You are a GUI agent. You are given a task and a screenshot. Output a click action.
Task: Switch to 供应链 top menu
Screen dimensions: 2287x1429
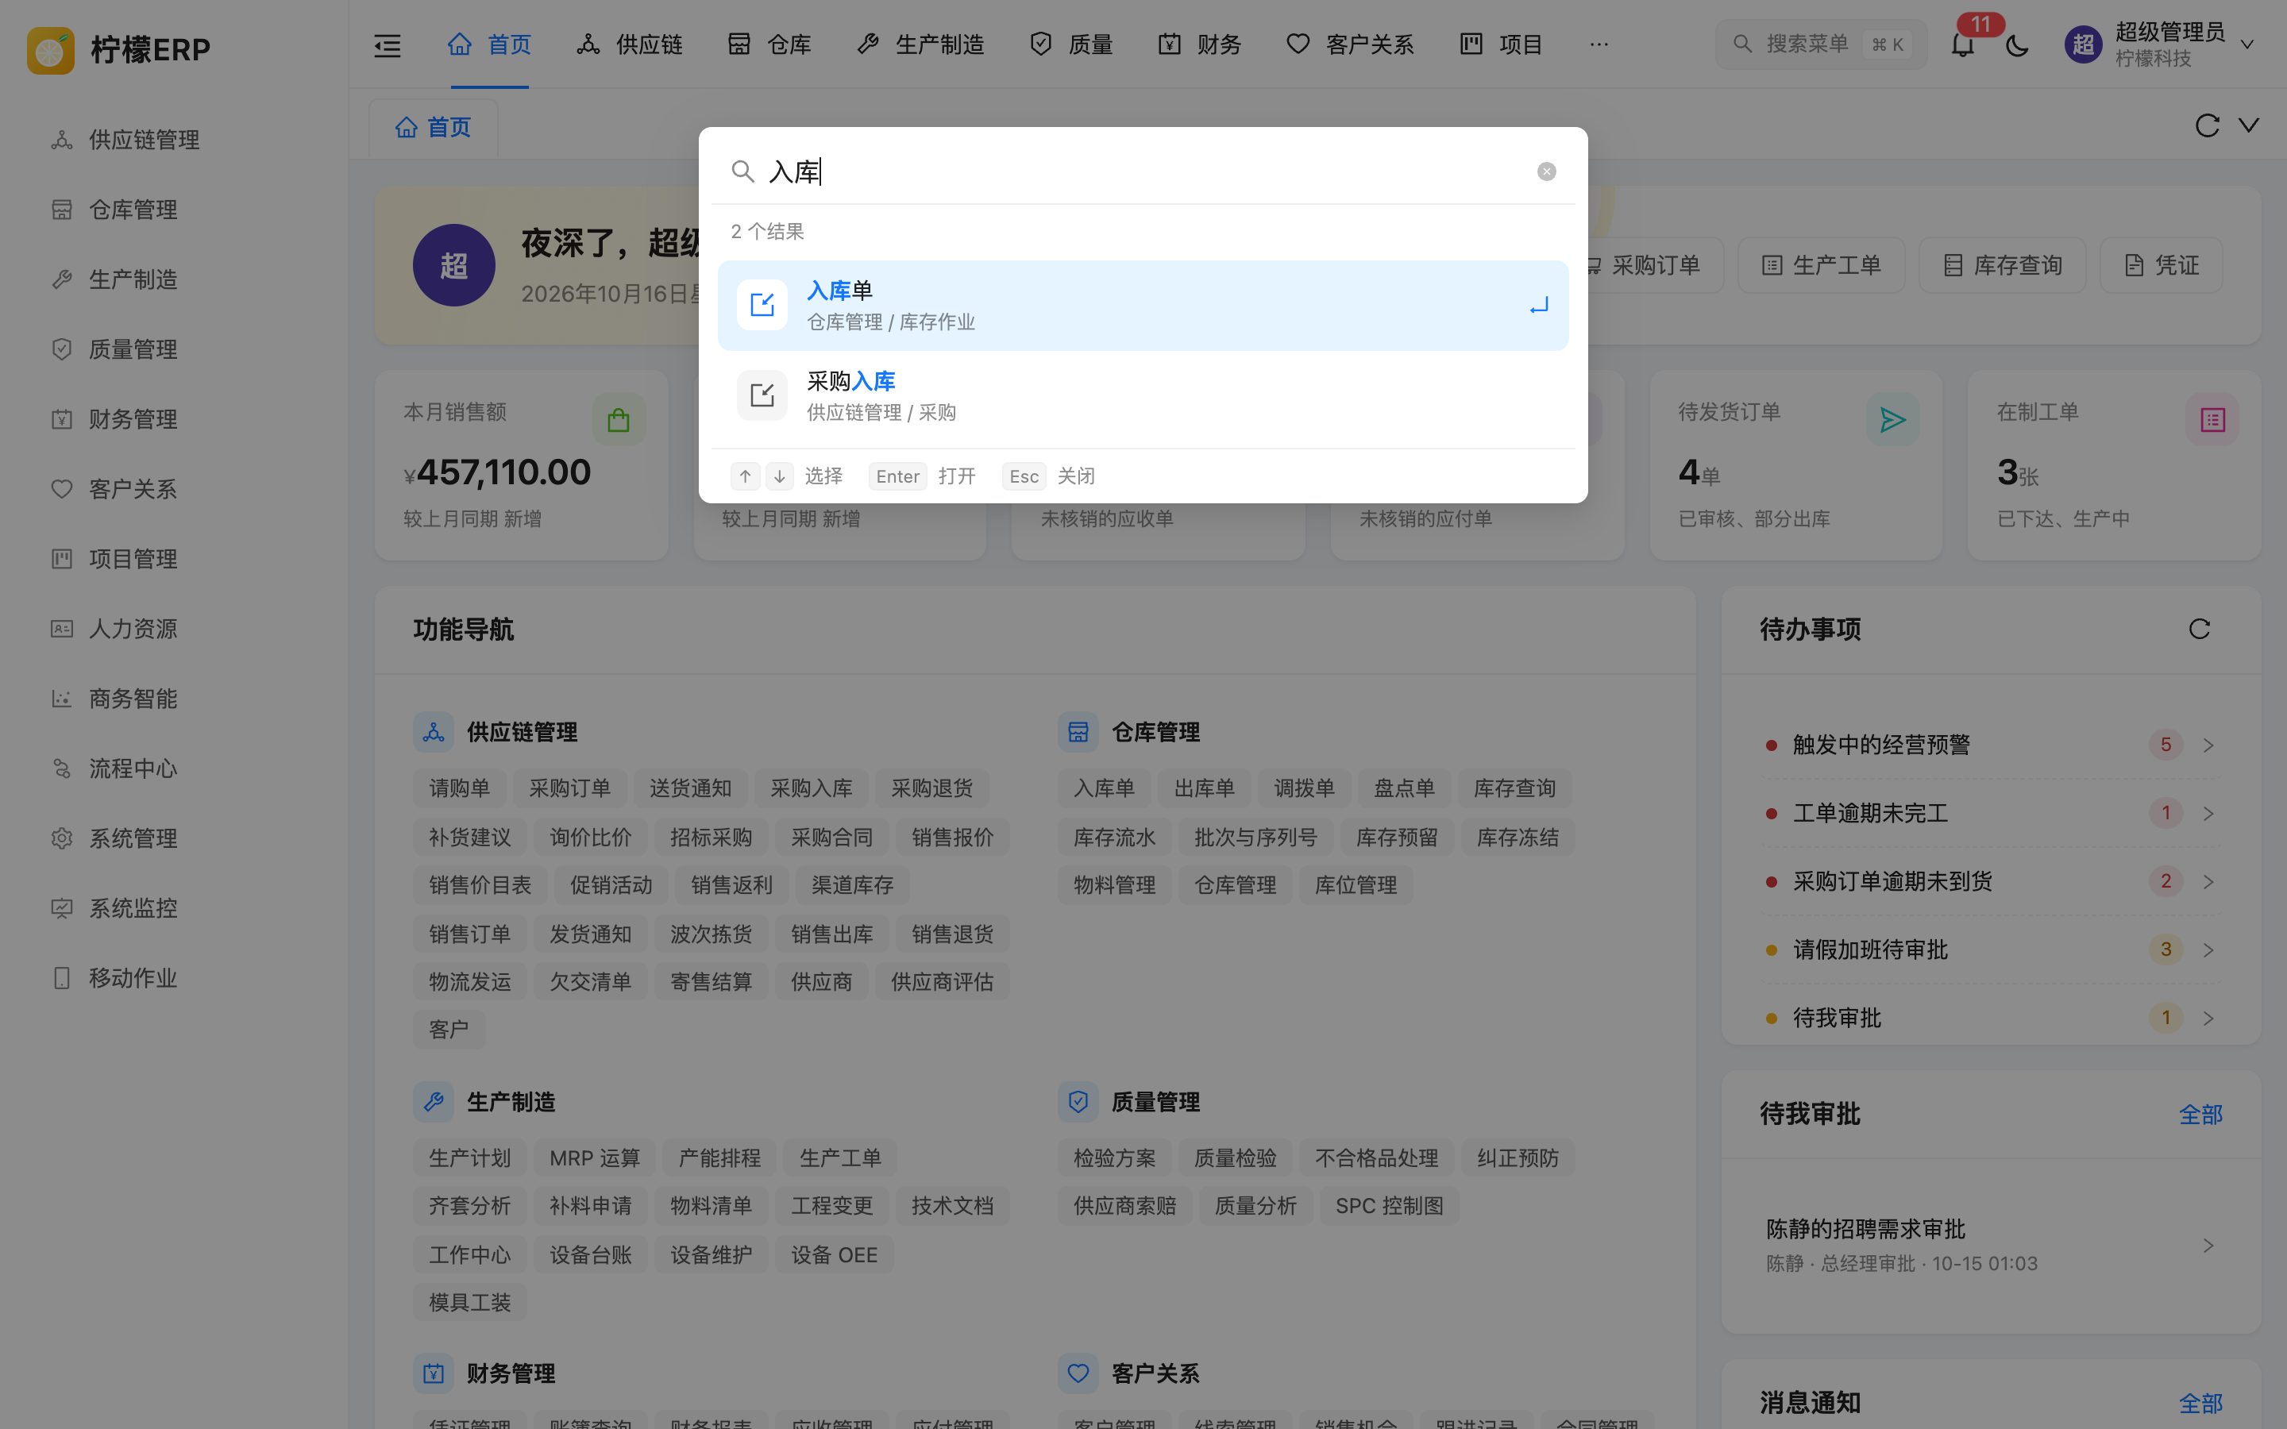click(630, 44)
